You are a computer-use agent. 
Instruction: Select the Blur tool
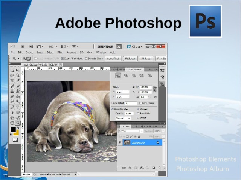12,101
